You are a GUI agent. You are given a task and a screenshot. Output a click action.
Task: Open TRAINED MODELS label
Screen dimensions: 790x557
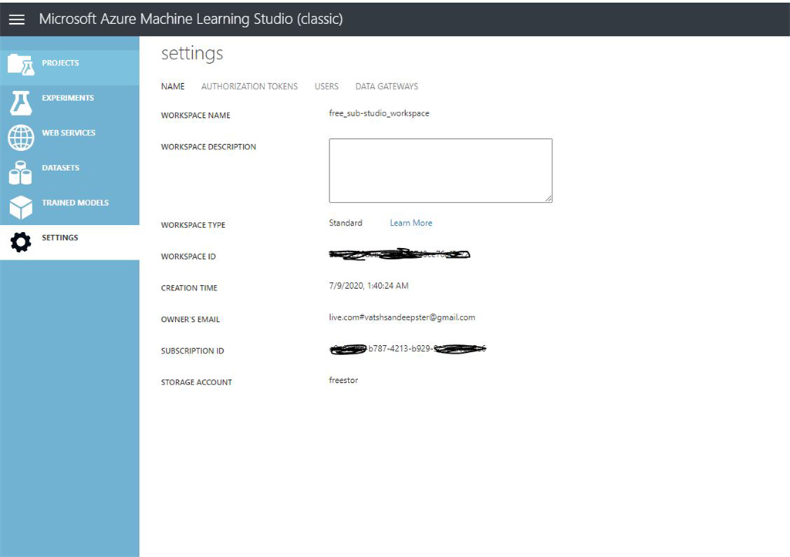pos(75,203)
